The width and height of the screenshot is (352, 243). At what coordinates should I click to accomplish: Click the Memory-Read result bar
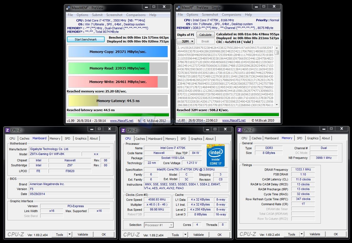(x=118, y=68)
